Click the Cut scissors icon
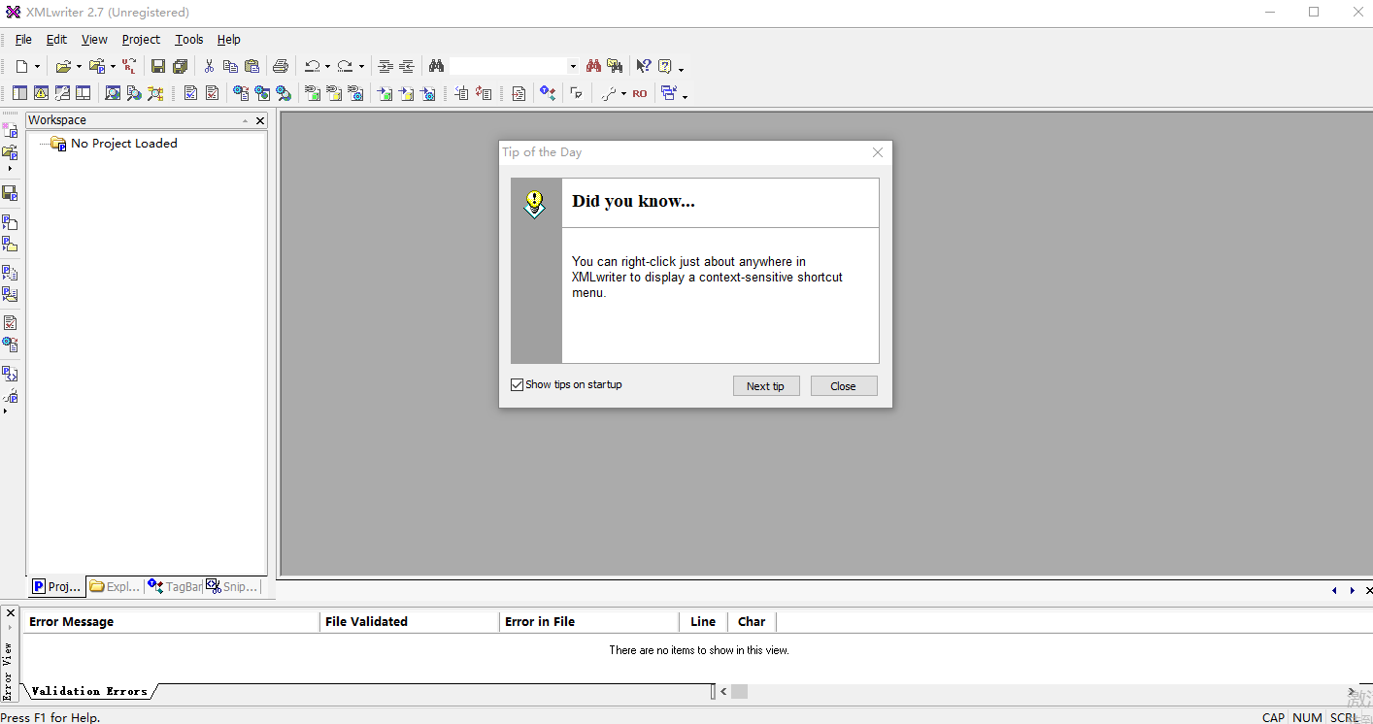1373x724 pixels. coord(208,66)
